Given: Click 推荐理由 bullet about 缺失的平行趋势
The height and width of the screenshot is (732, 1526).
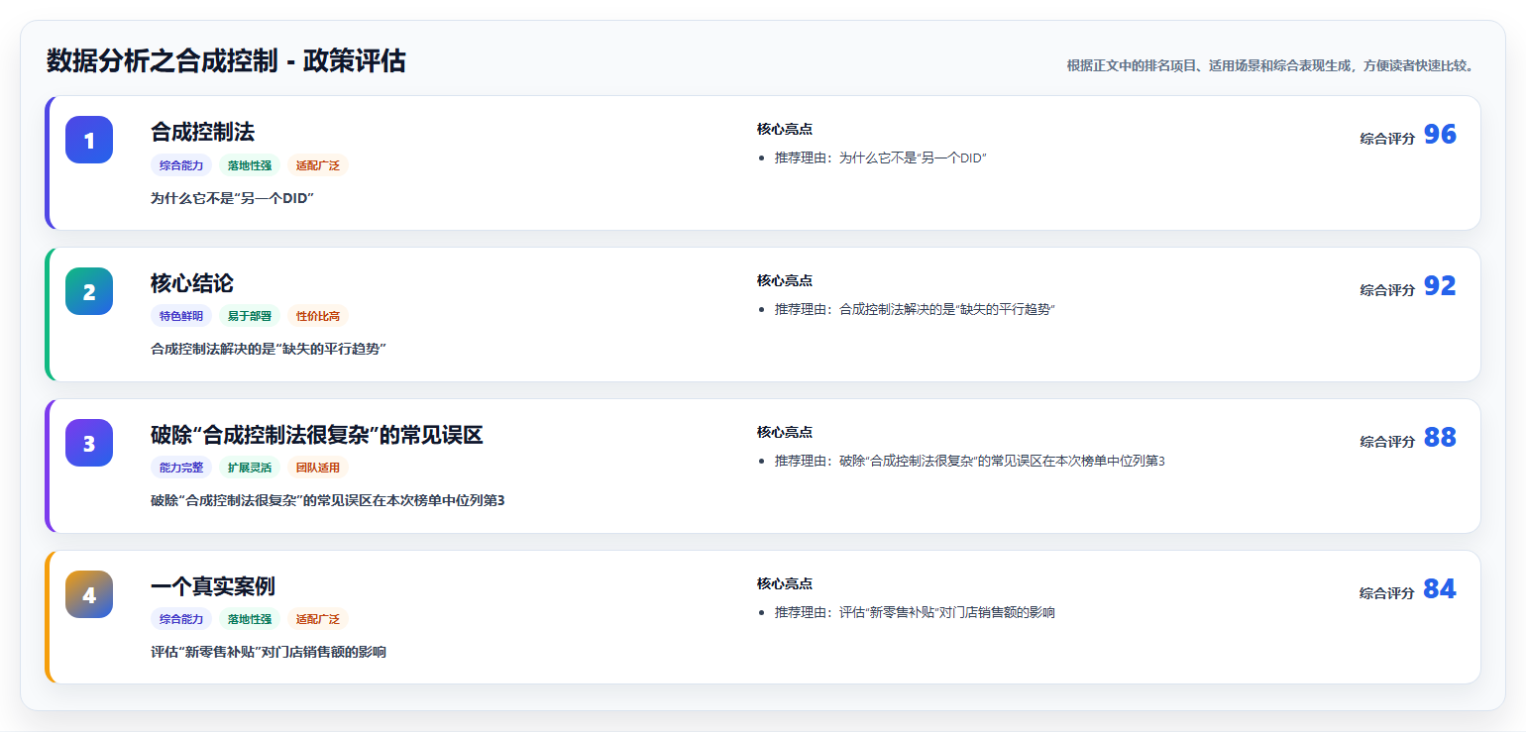Looking at the screenshot, I should pyautogui.click(x=915, y=310).
